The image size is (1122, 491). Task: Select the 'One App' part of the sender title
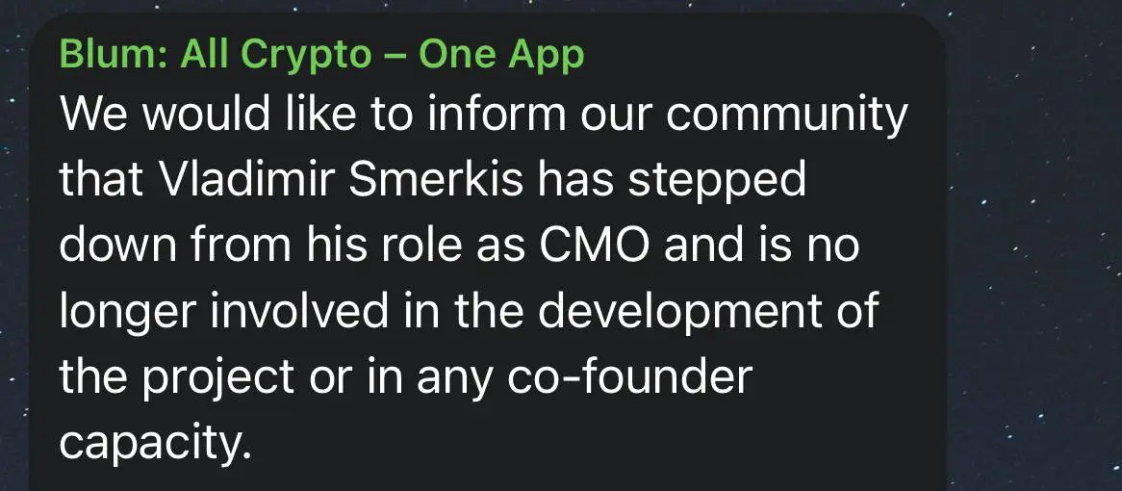(x=501, y=55)
